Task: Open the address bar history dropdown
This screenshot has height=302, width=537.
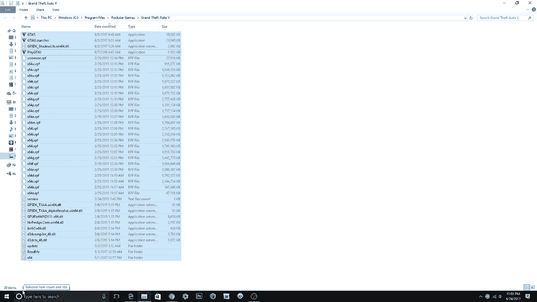Action: click(x=465, y=18)
